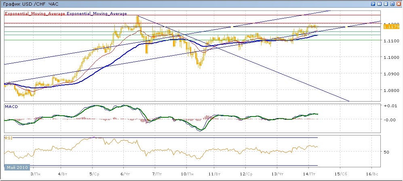Click the chart icon in the title bar
403x181 pixels.
[4, 4]
